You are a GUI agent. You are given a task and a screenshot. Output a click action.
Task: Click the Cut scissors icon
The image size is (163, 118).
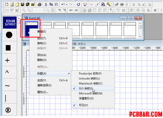[46, 5]
